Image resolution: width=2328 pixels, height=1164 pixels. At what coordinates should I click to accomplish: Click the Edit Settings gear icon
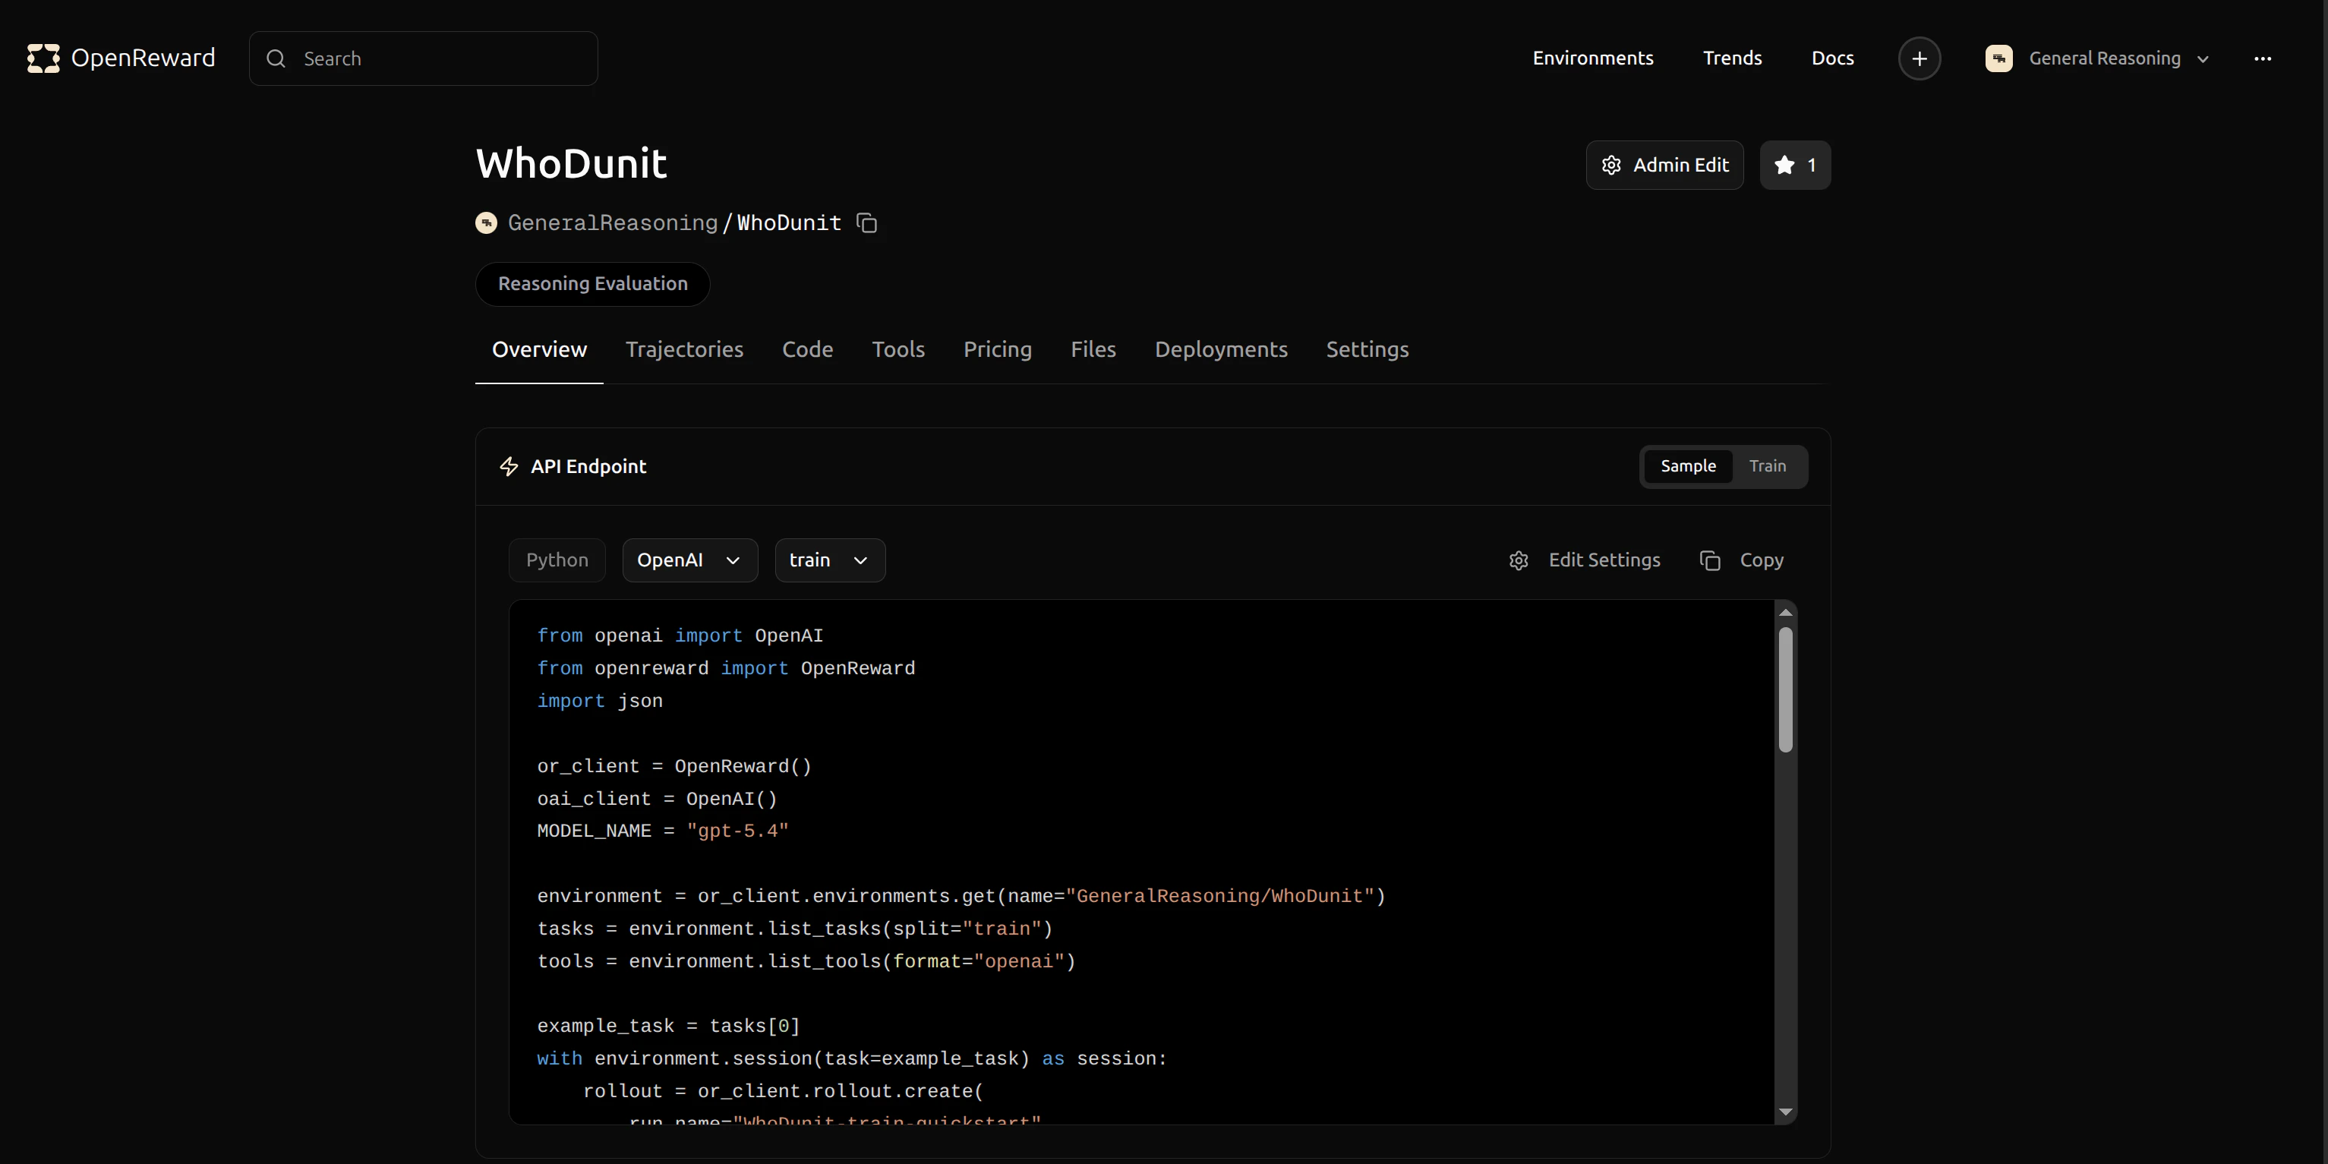[1519, 561]
